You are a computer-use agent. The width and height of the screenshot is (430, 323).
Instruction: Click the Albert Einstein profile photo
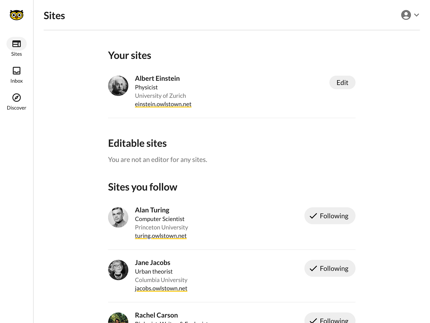tap(118, 86)
